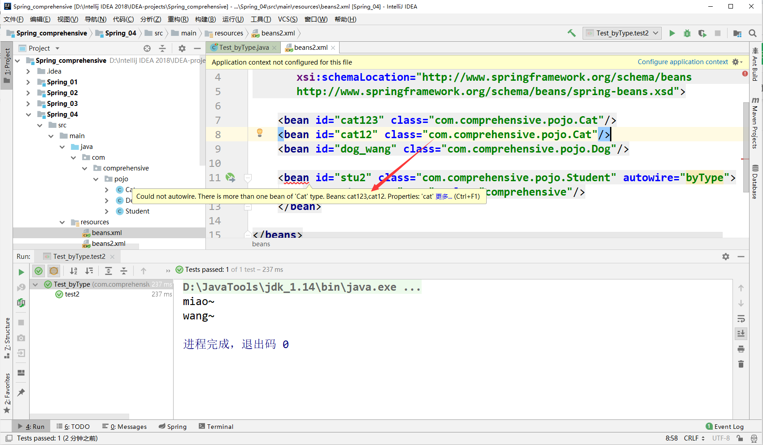The width and height of the screenshot is (763, 445).
Task: Rerun failed tests in Run panel
Action: [x=21, y=287]
